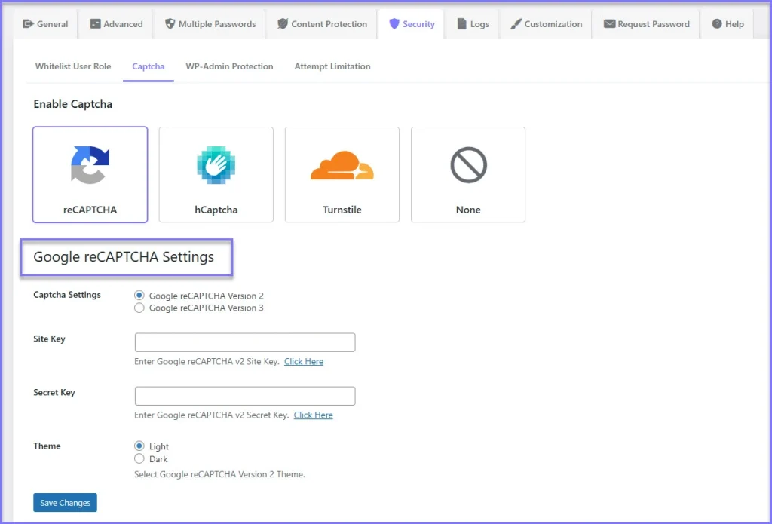Image resolution: width=772 pixels, height=524 pixels.
Task: Open the Security tab
Action: pyautogui.click(x=412, y=23)
